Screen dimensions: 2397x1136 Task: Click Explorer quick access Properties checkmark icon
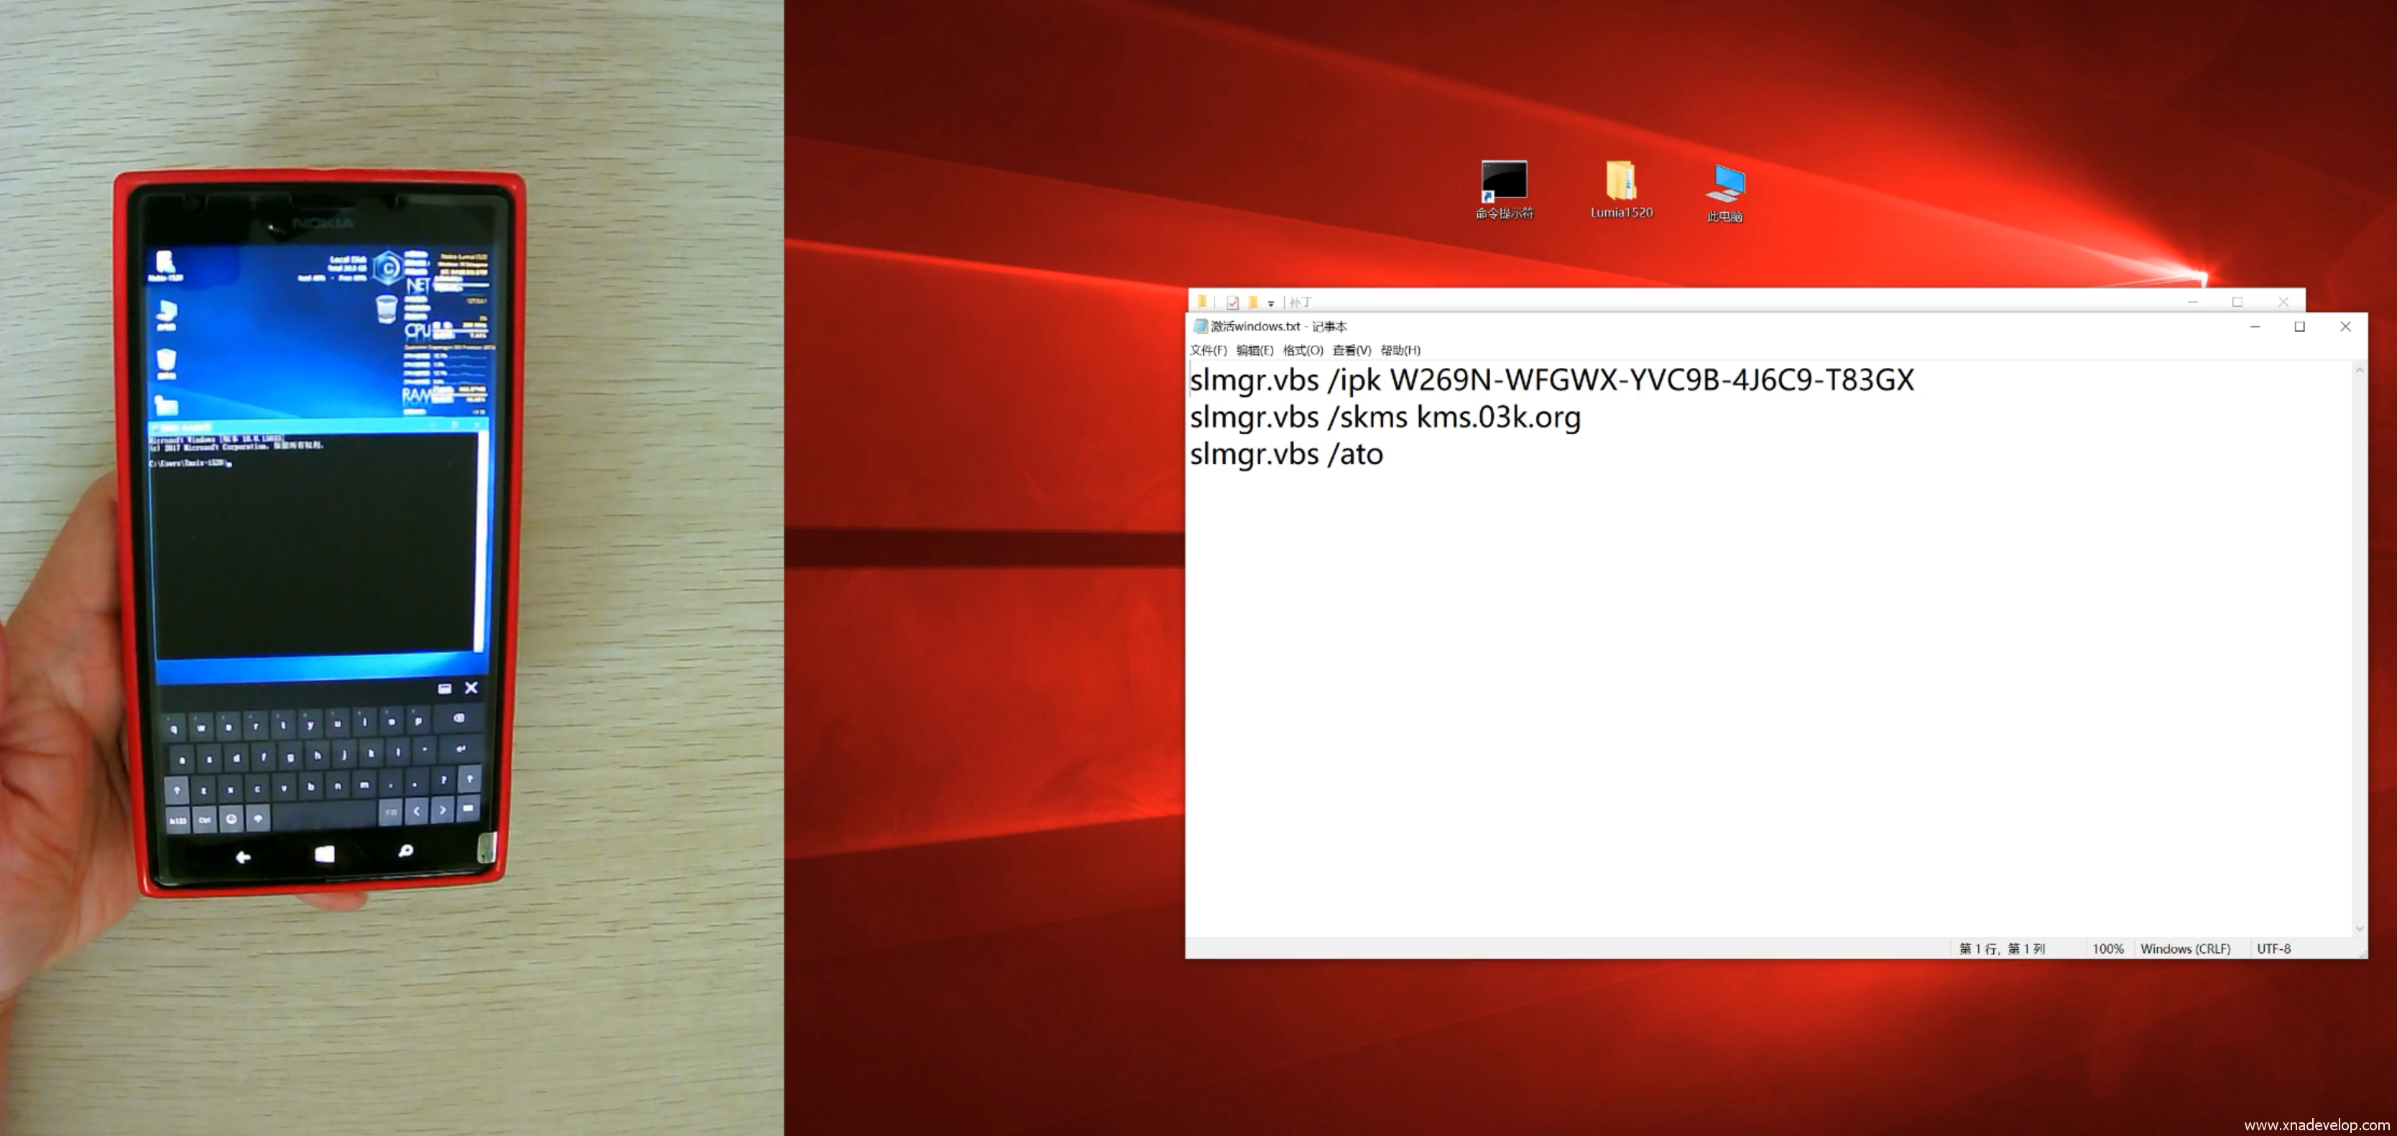(1233, 303)
